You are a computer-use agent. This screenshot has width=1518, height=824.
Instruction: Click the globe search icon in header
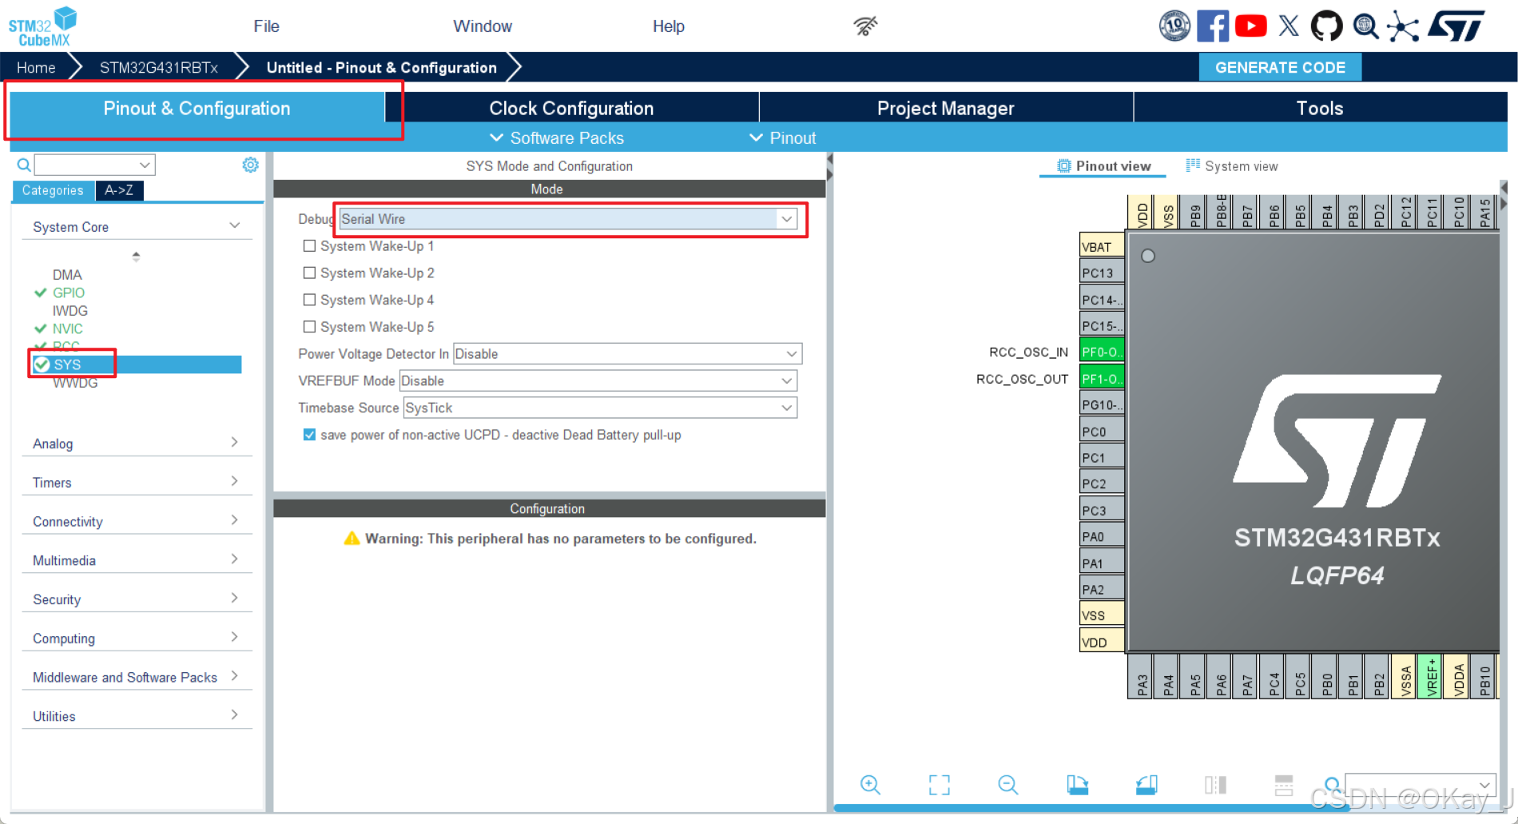(x=1365, y=26)
